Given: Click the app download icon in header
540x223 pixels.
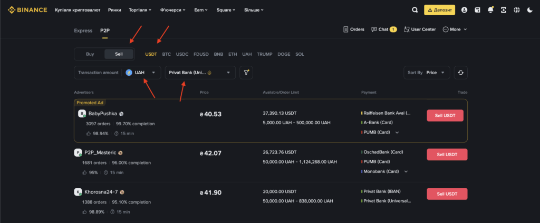Looking at the screenshot, I should [504, 9].
